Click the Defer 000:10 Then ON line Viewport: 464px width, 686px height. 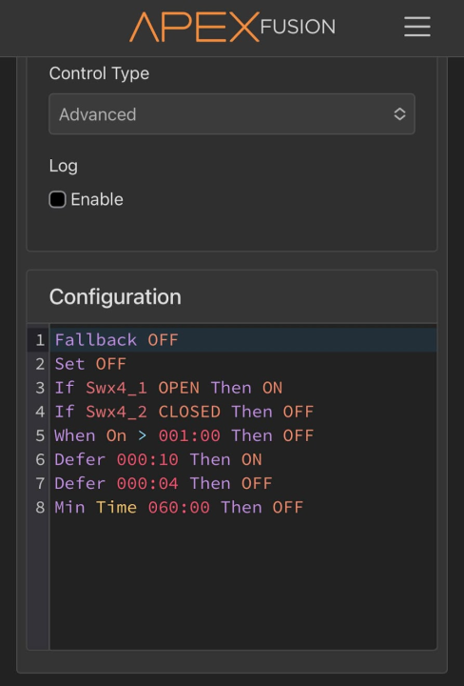243,459
